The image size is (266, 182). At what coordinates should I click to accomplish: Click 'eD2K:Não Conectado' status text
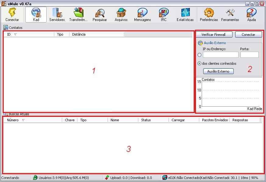[x=184, y=178]
